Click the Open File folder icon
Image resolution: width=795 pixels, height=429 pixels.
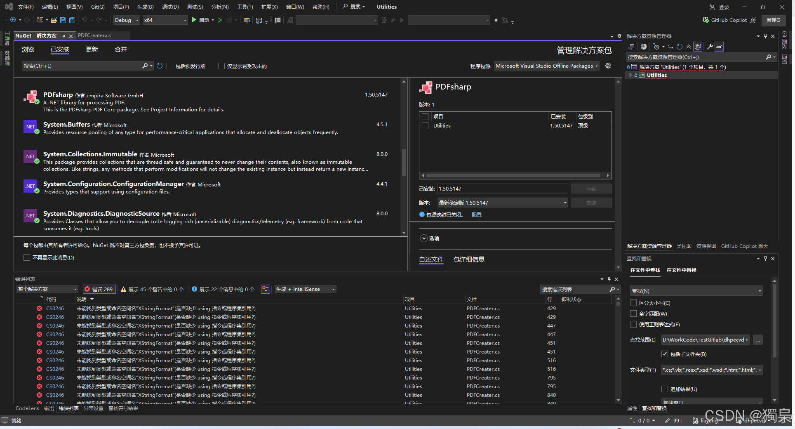point(54,20)
